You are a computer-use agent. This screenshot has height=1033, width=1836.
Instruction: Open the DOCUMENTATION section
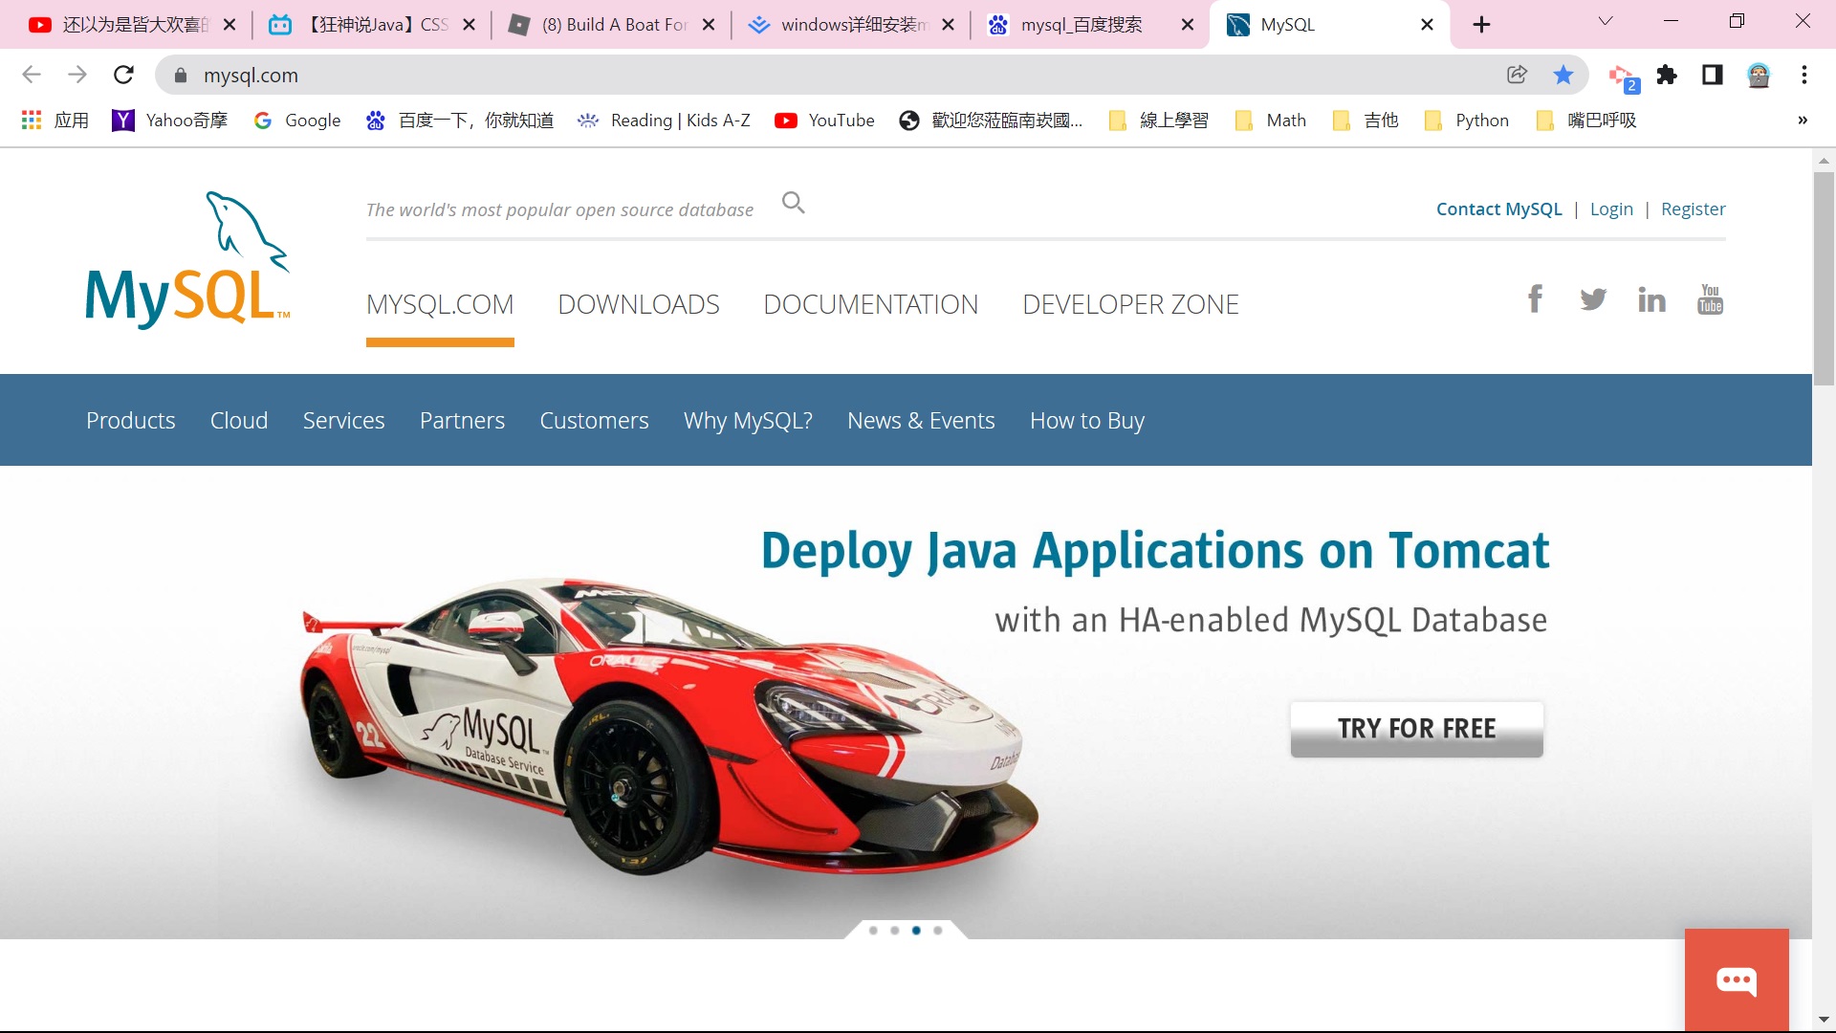coord(871,304)
